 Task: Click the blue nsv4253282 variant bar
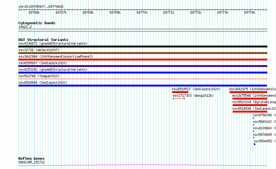tap(143, 73)
